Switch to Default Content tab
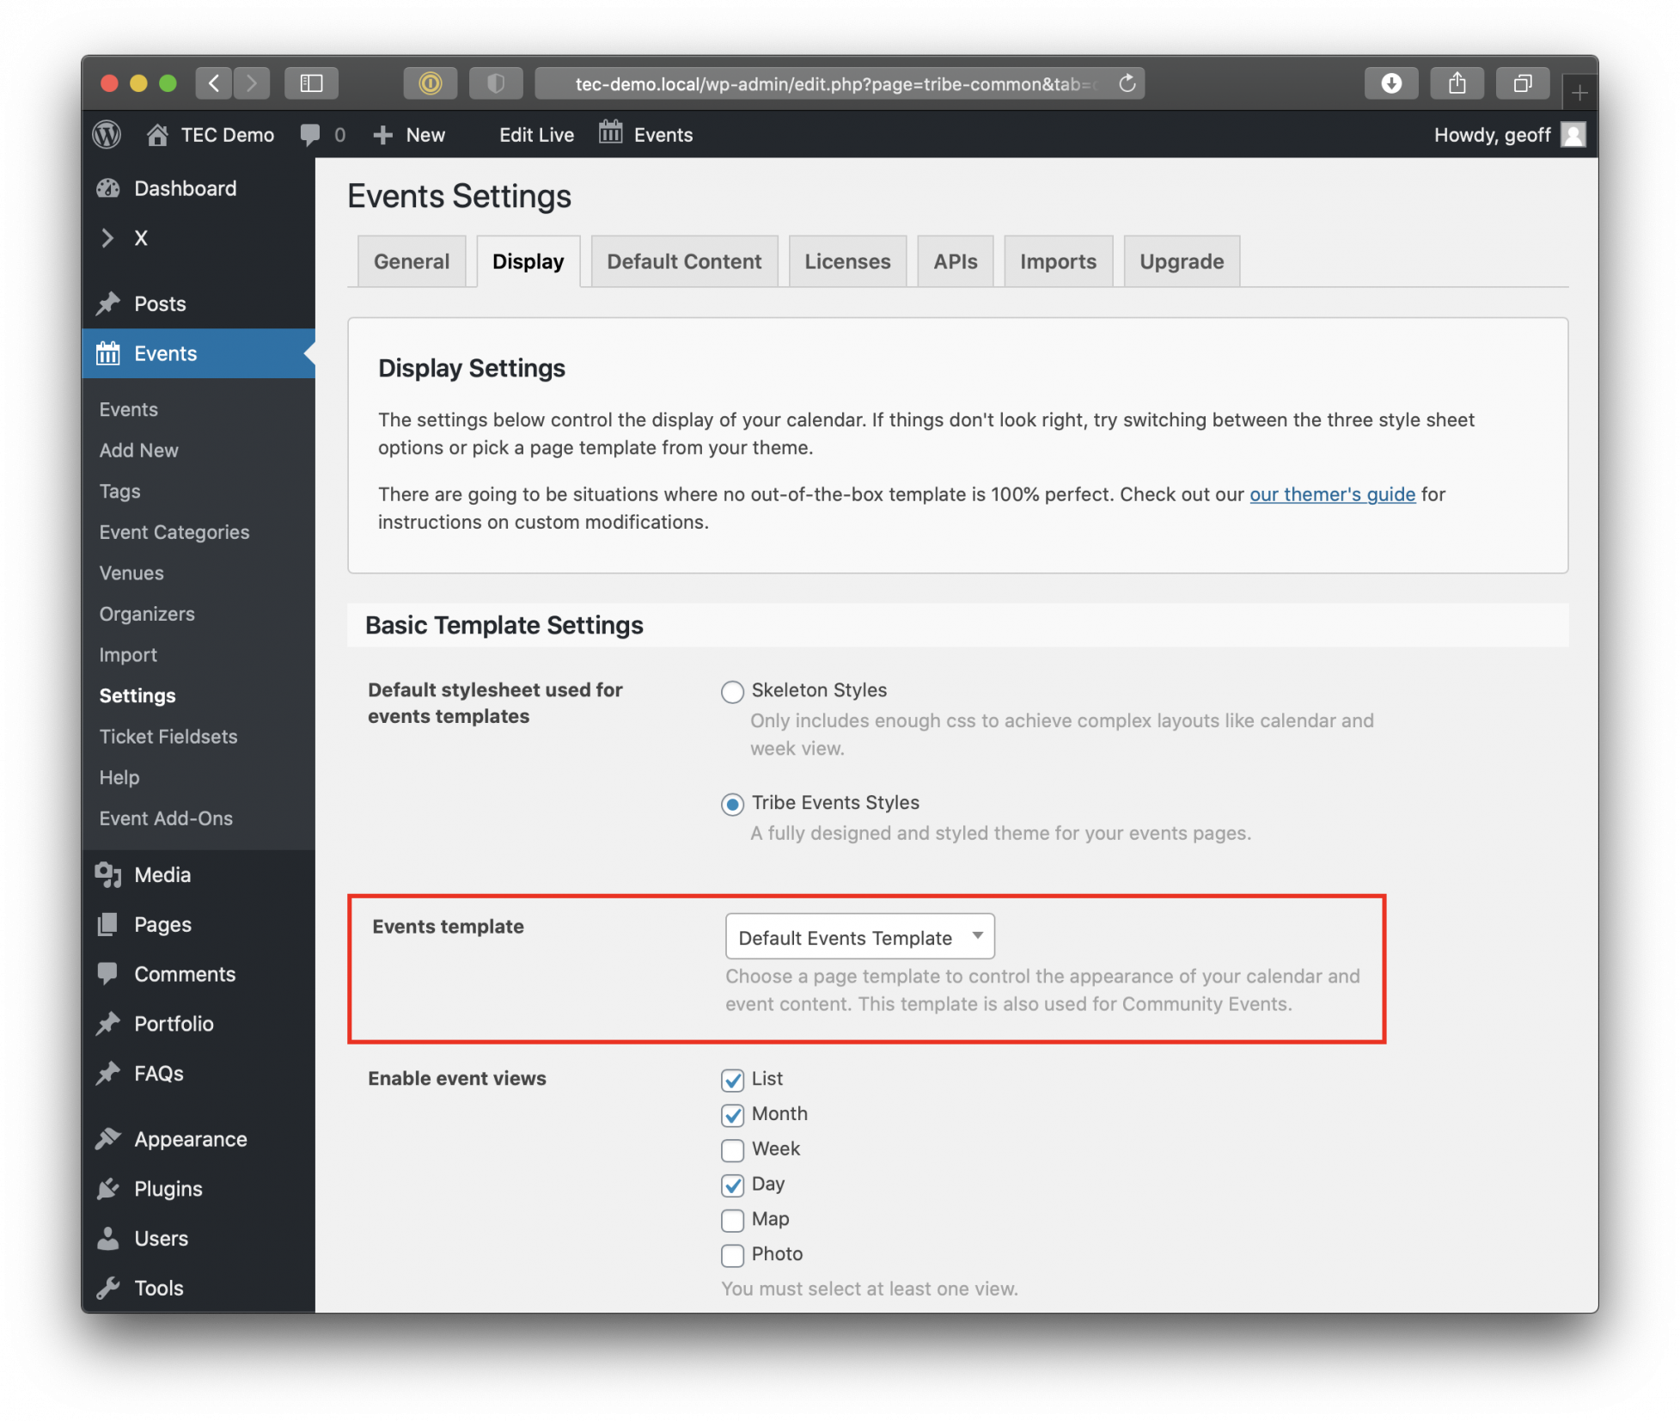 pos(684,261)
